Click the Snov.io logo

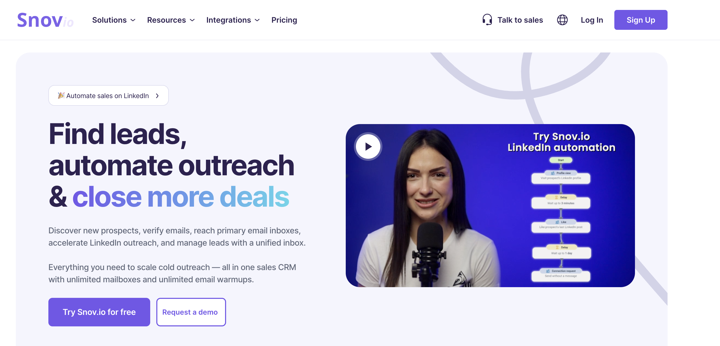(x=45, y=20)
